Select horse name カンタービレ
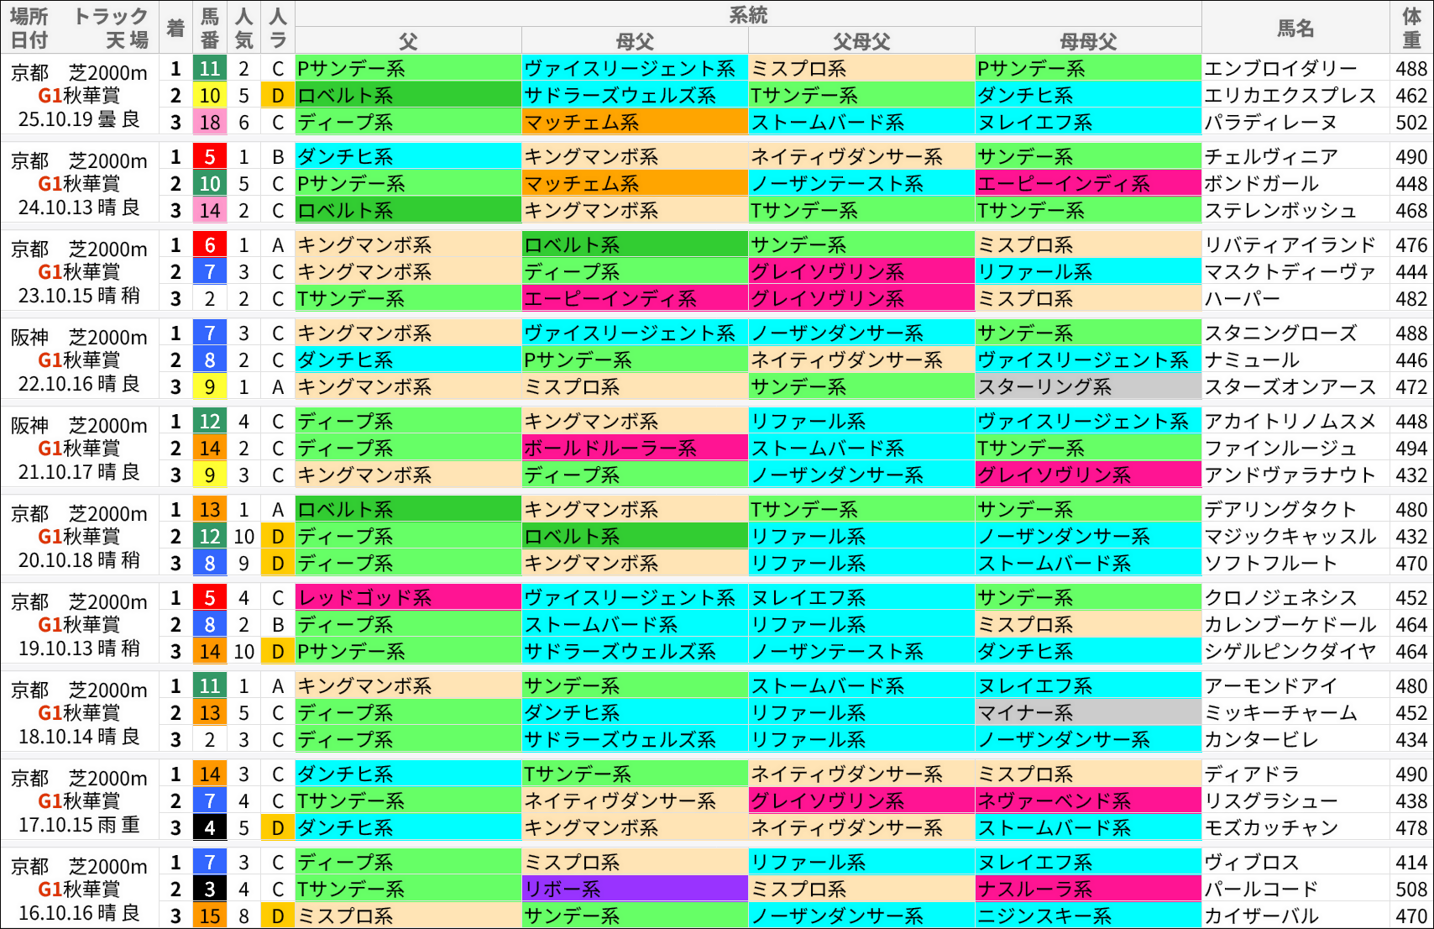Viewport: 1434px width, 929px height. coord(1261,740)
